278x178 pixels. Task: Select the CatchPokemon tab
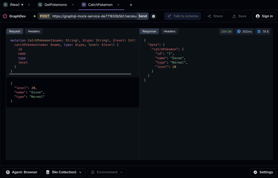click(x=100, y=5)
